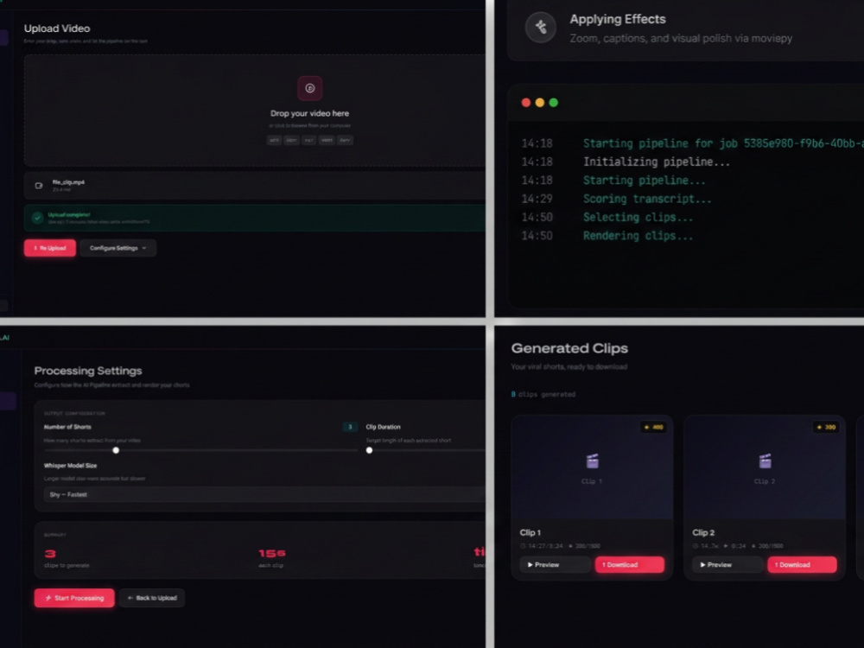Click Preview for Clip 2

click(x=727, y=565)
